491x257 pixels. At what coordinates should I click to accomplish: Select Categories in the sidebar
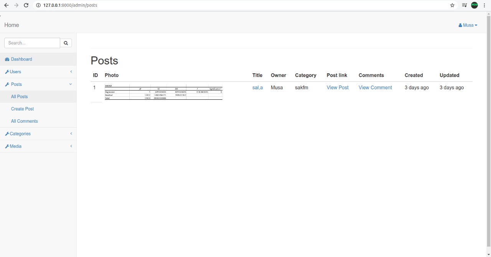pyautogui.click(x=38, y=133)
